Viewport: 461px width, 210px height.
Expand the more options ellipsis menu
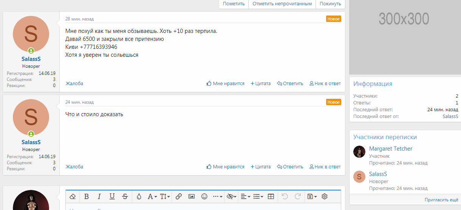click(218, 196)
